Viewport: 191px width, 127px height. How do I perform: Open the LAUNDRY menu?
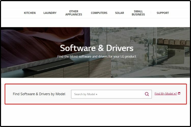tap(50, 13)
